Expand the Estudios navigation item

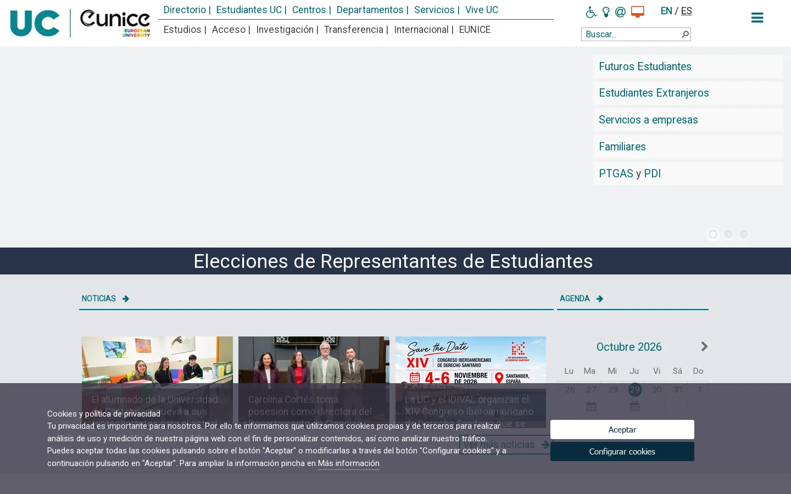182,30
